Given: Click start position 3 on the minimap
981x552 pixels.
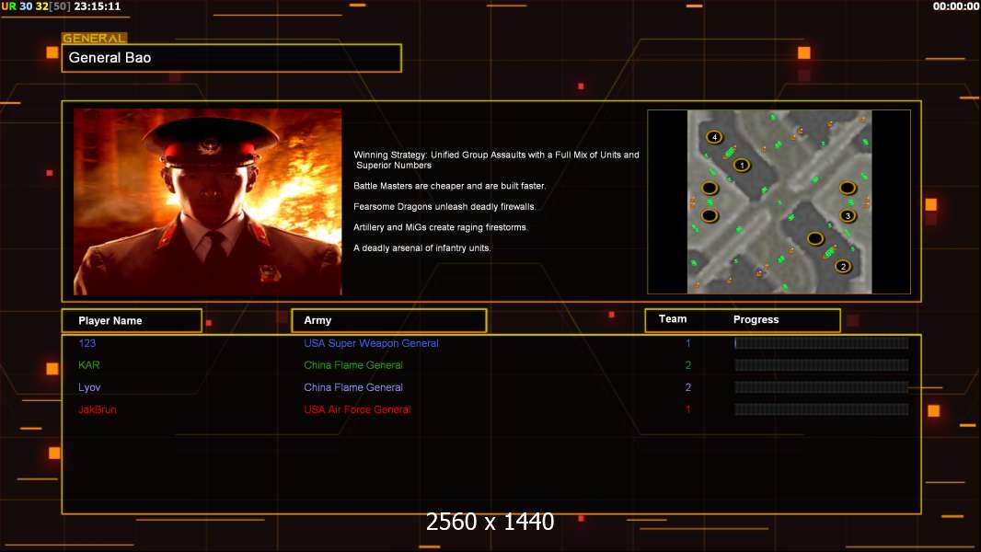Looking at the screenshot, I should coord(848,215).
